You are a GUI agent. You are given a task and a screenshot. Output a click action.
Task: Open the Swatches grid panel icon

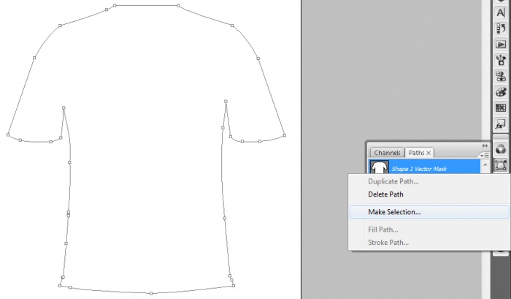tap(501, 107)
